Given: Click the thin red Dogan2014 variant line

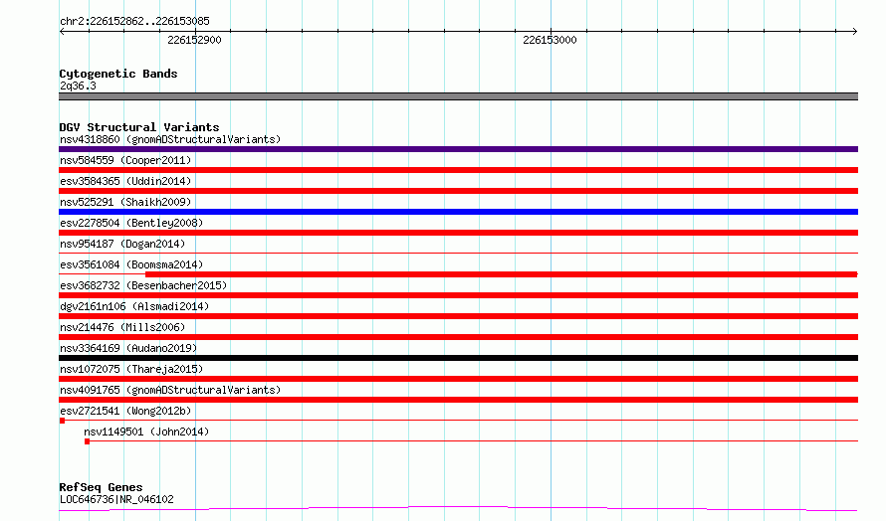Looking at the screenshot, I should point(458,253).
